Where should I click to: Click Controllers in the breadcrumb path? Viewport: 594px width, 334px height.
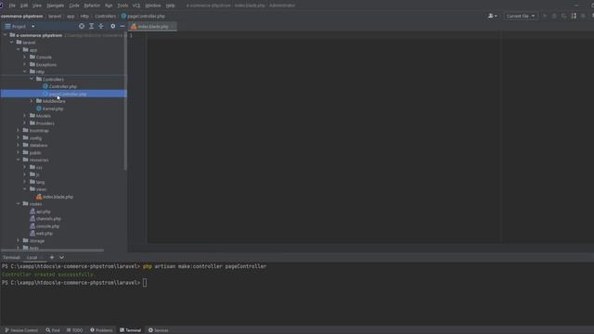pos(105,17)
